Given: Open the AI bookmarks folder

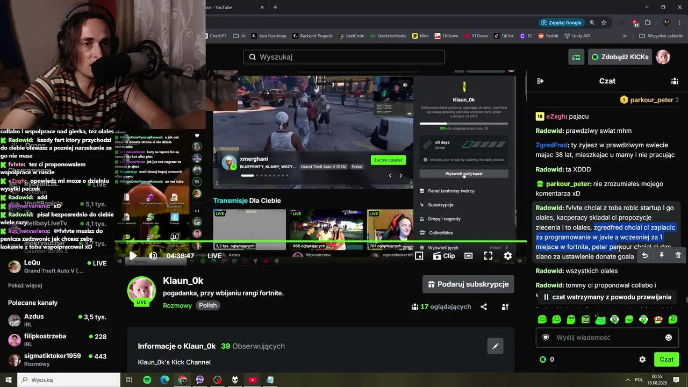Looking at the screenshot, I should click(239, 36).
